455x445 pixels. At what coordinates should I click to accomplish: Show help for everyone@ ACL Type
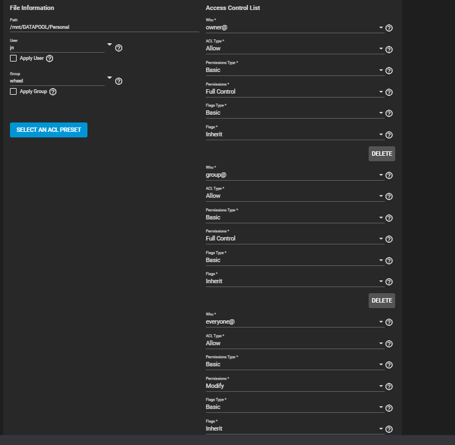pyautogui.click(x=389, y=344)
